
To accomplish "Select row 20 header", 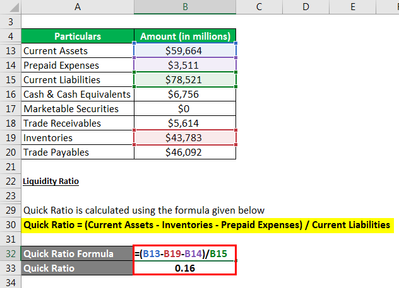I will (x=11, y=152).
